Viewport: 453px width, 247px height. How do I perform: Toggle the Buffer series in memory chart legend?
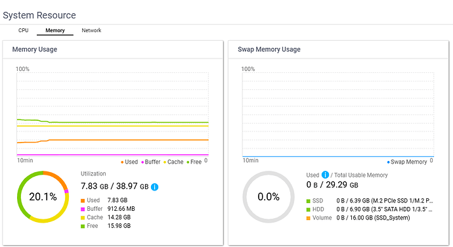point(150,162)
